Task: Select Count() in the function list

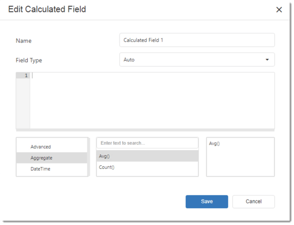Action: (147, 167)
